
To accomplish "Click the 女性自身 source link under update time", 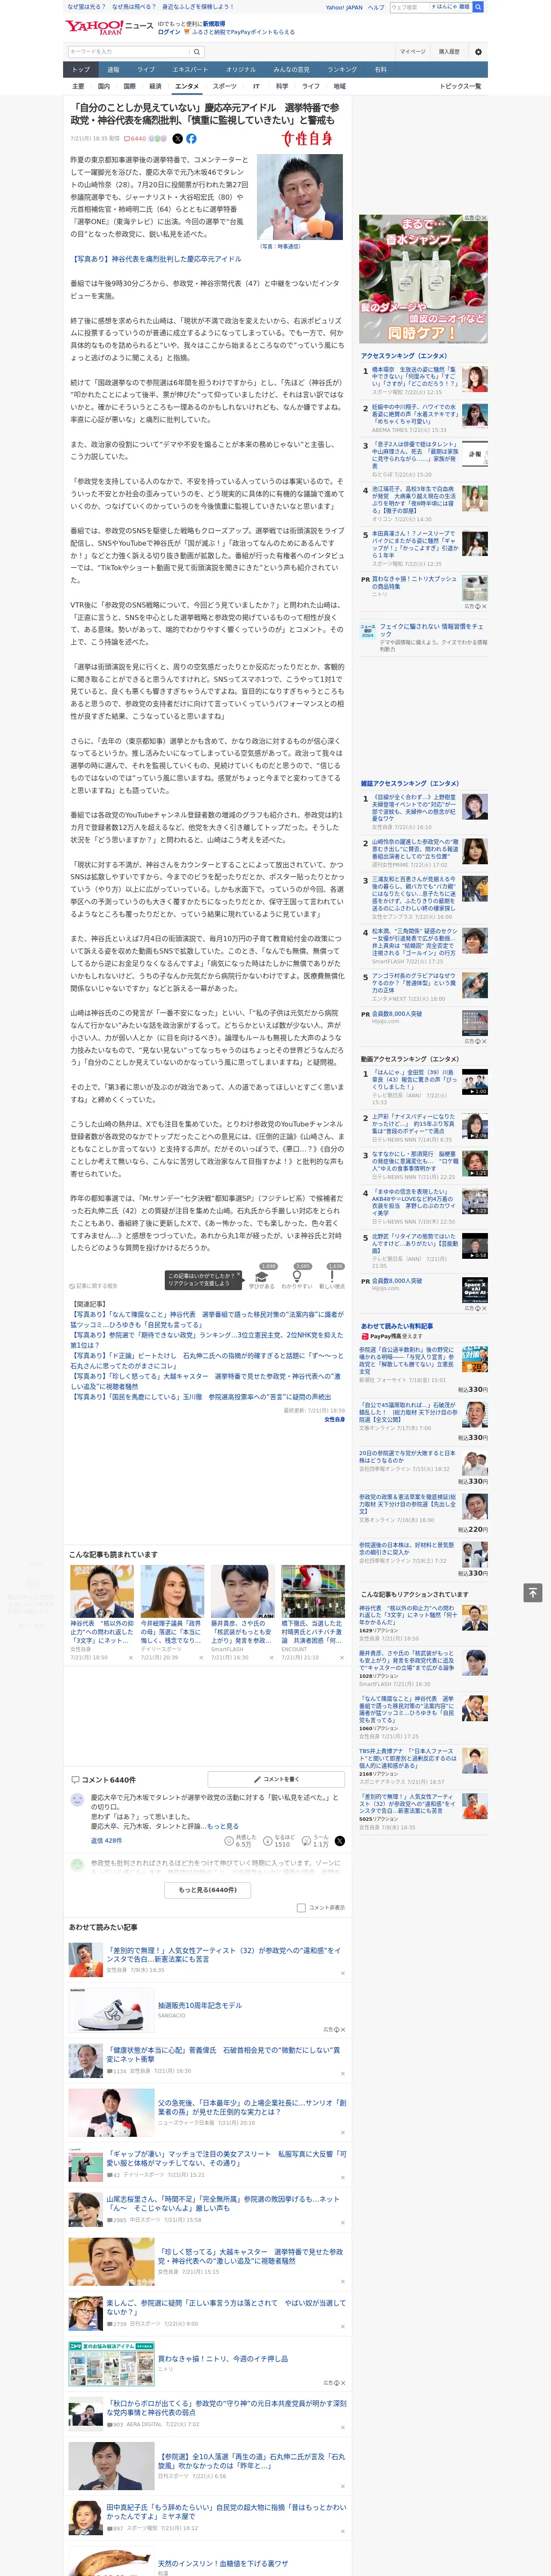I will 334,1419.
